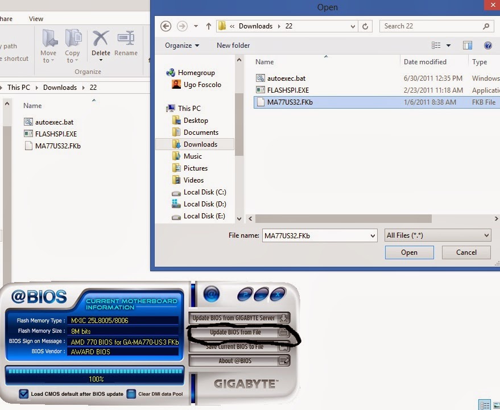
Task: Select autoexec.bat in Explorer window
Action: [49, 122]
